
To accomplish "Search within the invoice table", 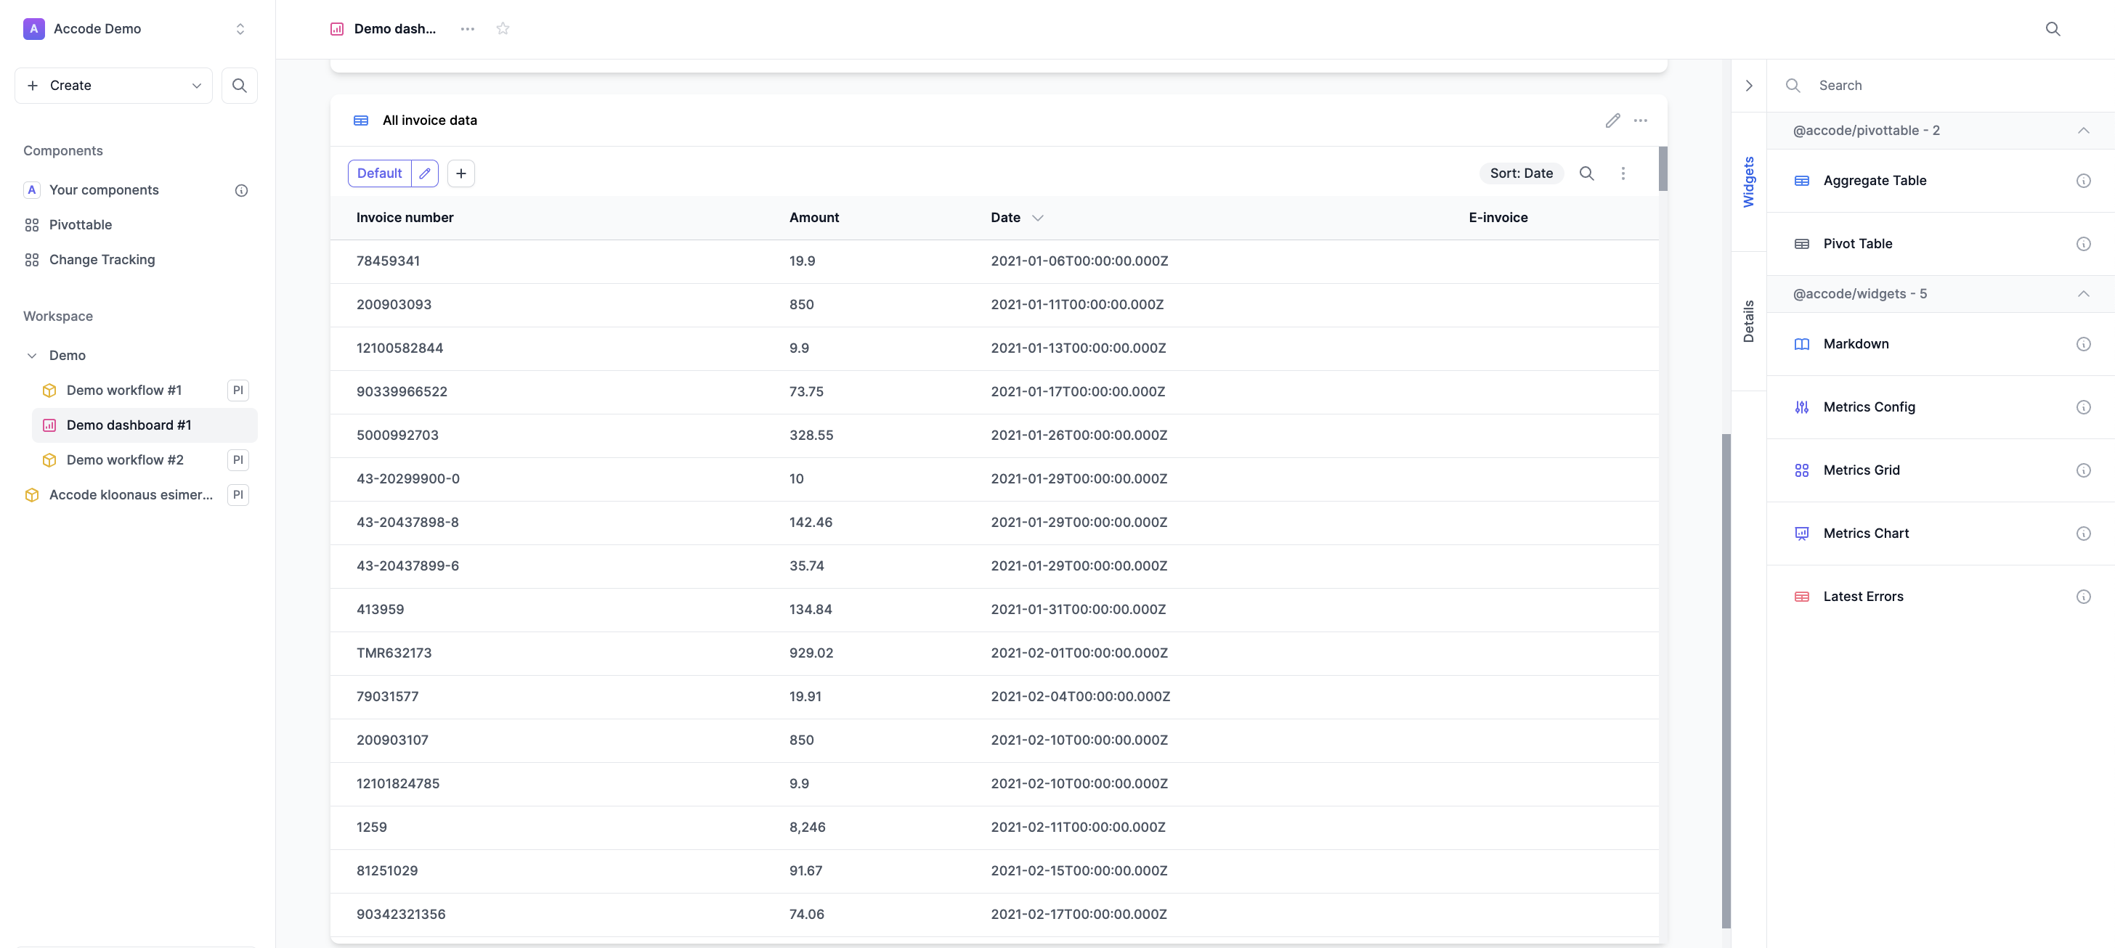I will click(1586, 173).
